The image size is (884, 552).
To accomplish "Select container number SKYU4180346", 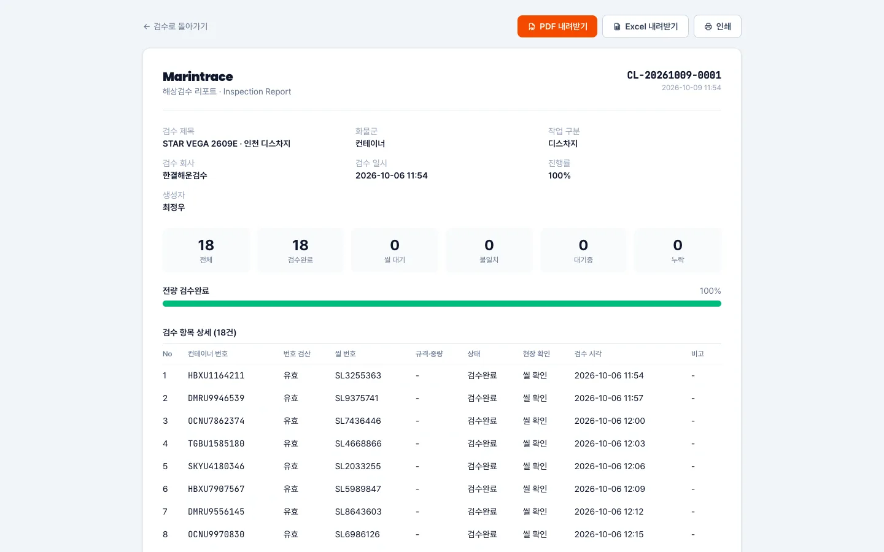I will coord(216,466).
